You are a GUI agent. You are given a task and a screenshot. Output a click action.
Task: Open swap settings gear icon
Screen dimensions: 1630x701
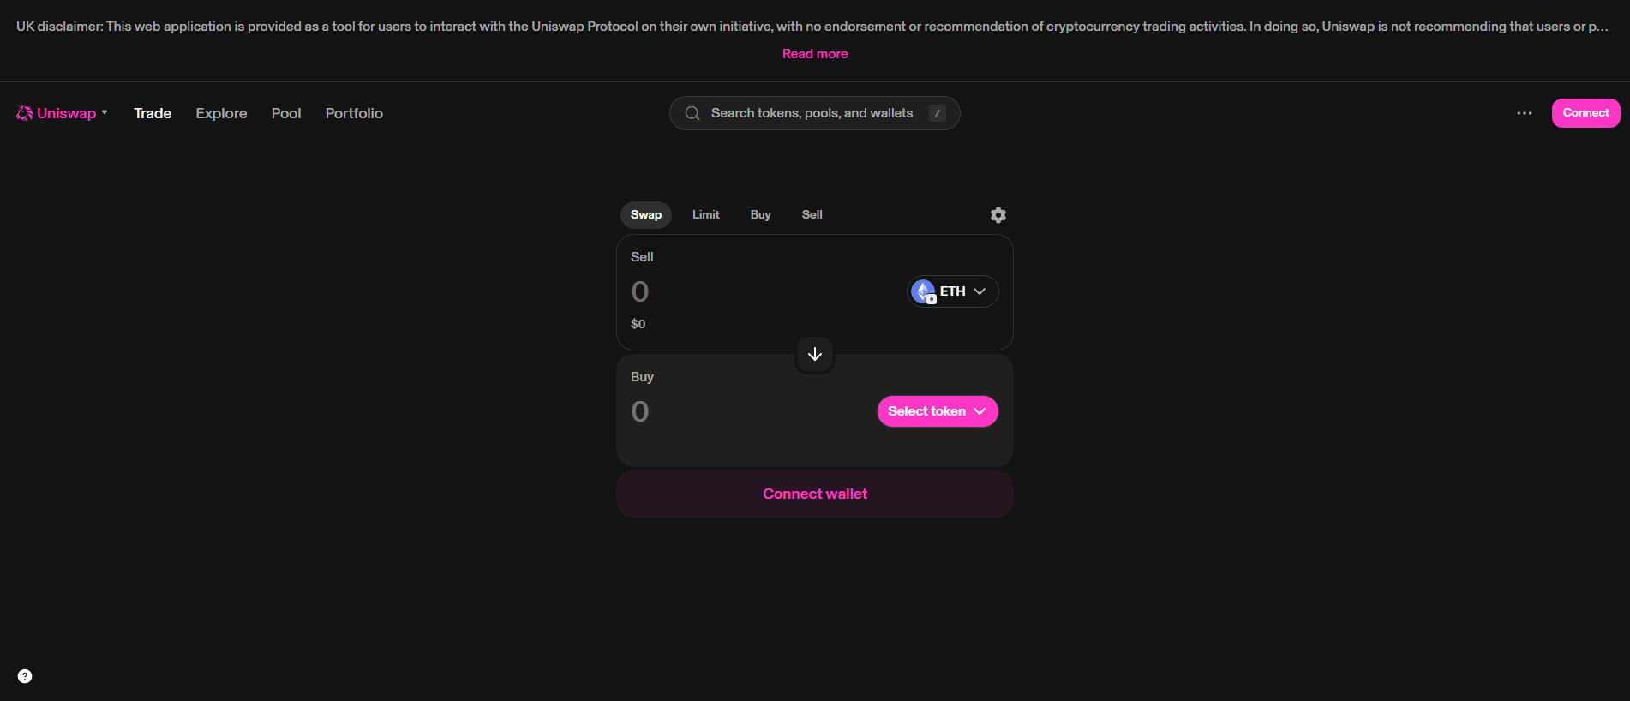998,215
